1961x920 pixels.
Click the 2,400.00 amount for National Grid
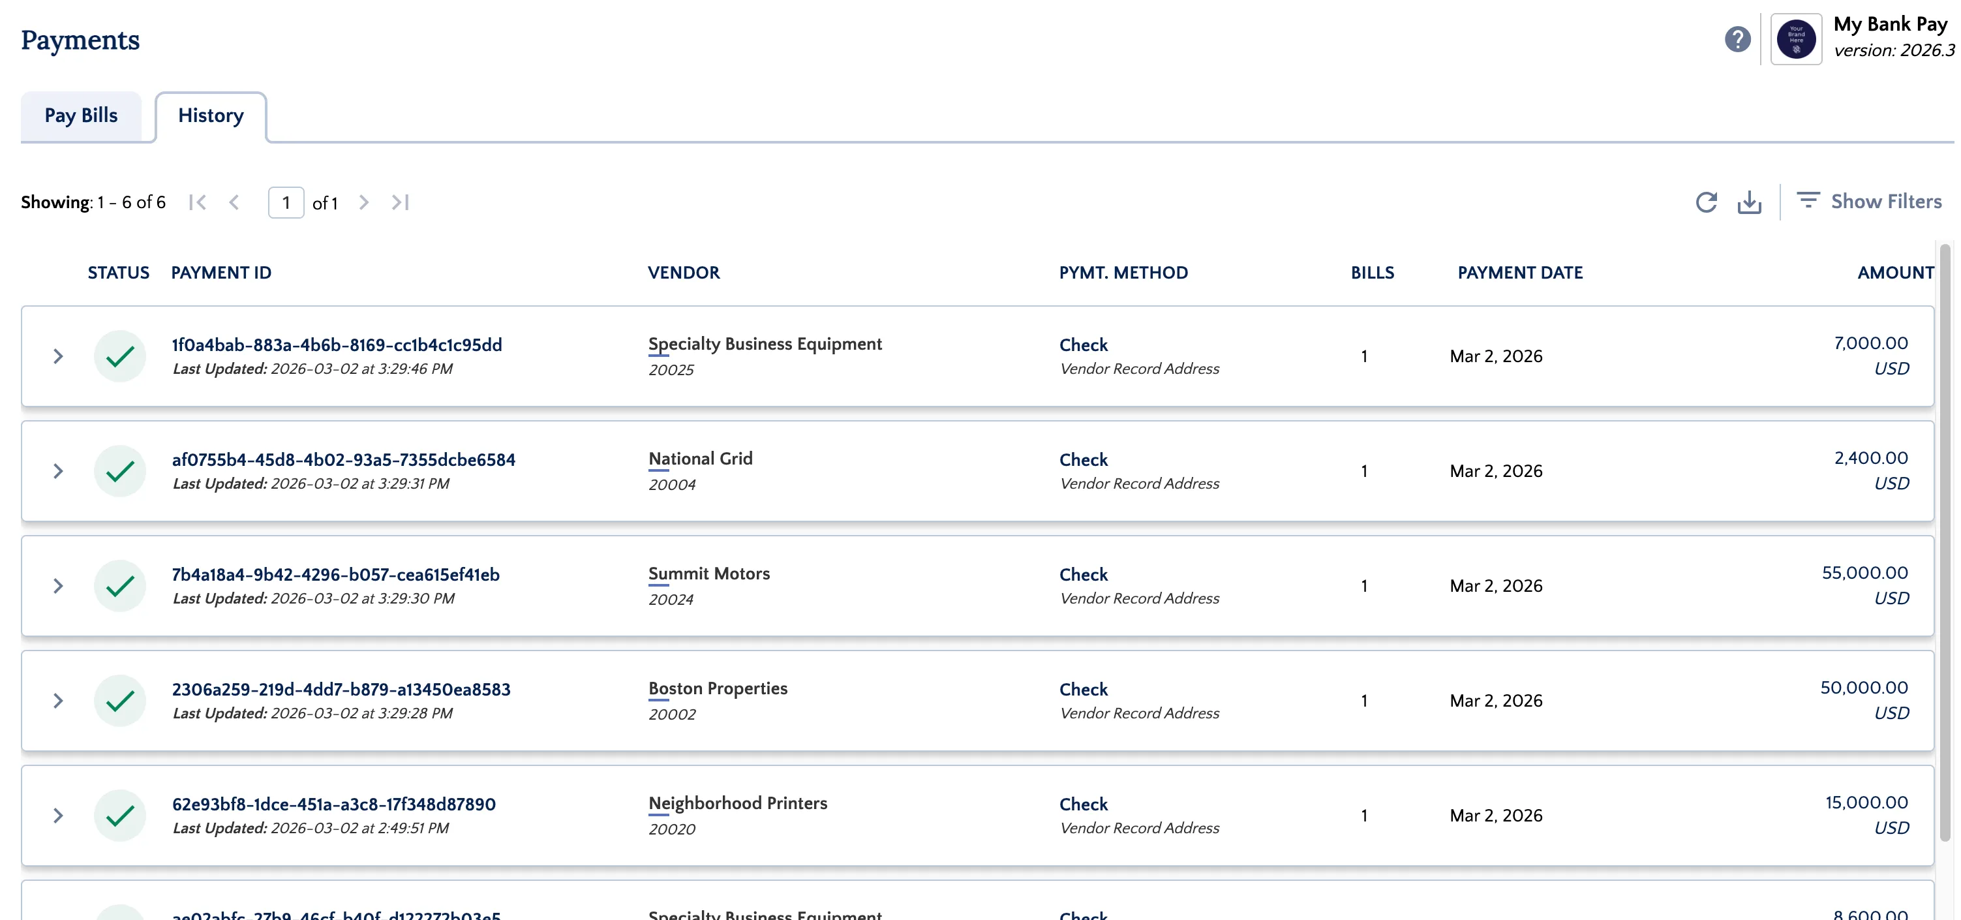pyautogui.click(x=1870, y=457)
